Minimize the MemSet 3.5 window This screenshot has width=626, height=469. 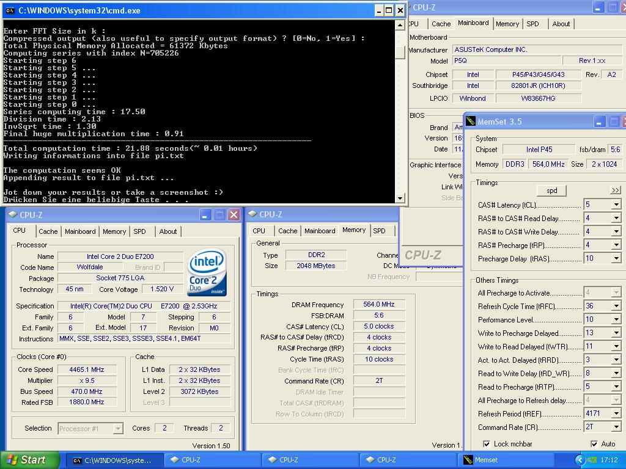point(599,122)
